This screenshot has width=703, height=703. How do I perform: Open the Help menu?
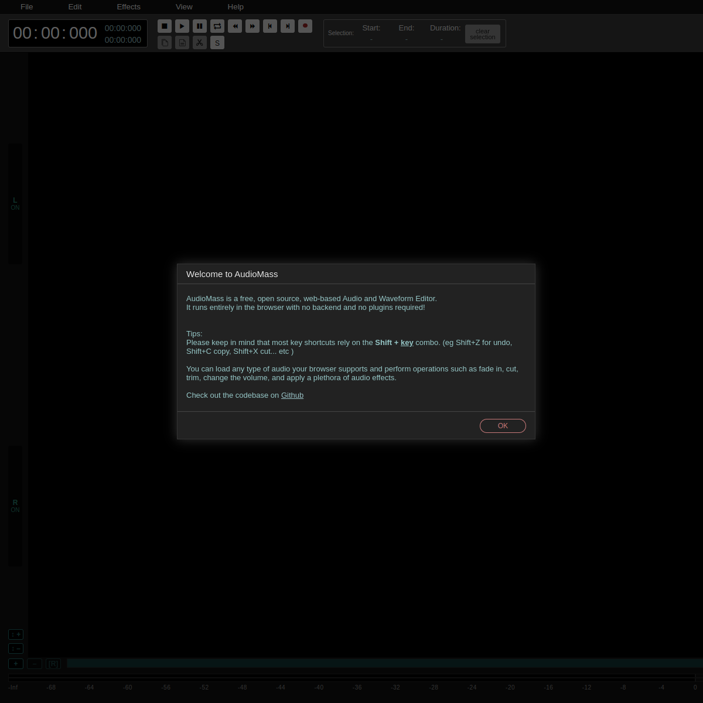[x=236, y=6]
